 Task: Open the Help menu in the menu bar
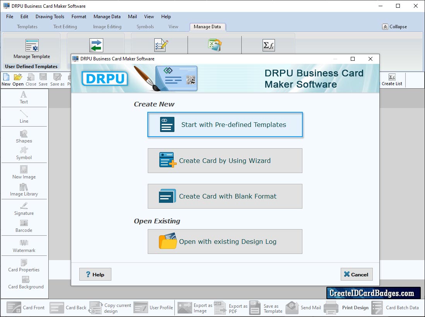click(166, 17)
